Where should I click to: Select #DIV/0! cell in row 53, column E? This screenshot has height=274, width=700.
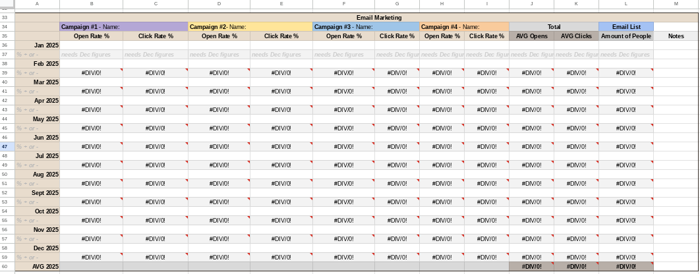(x=281, y=202)
